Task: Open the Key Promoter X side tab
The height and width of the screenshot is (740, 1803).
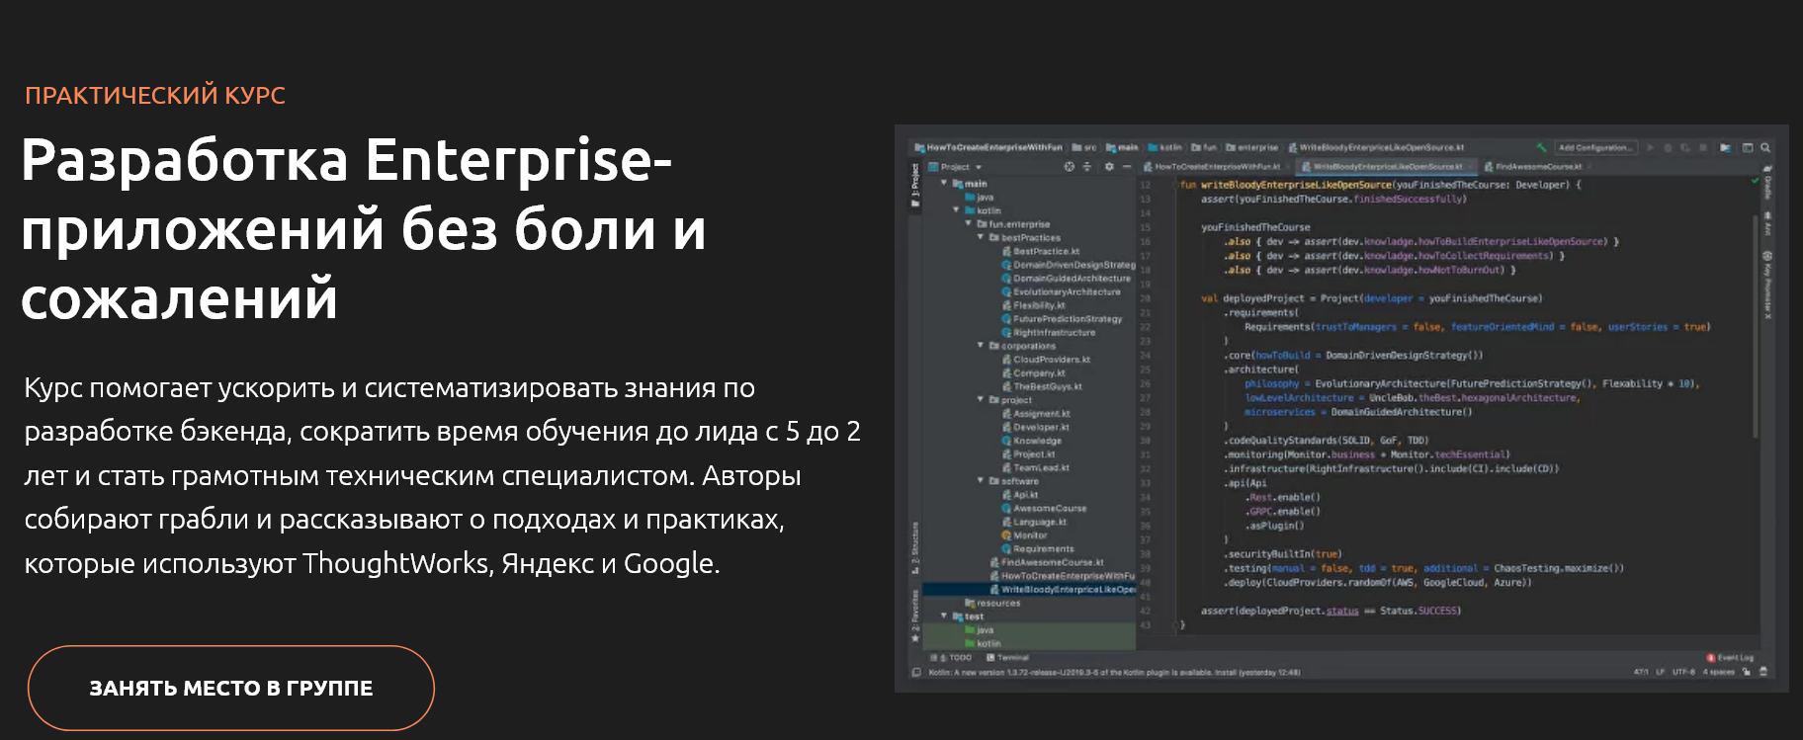Action: 1767,285
